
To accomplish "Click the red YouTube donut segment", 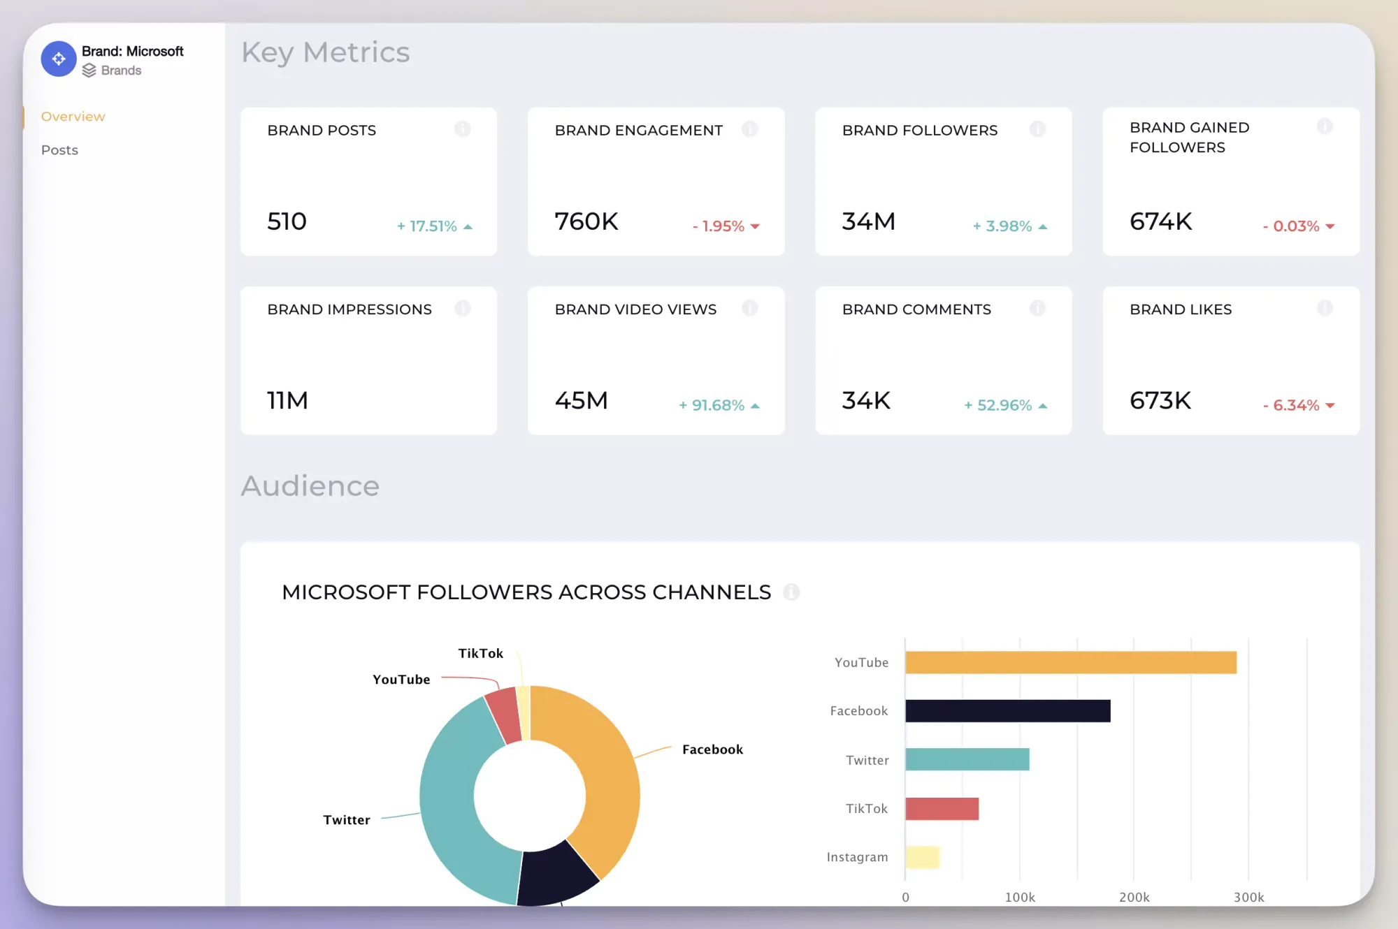I will point(503,716).
